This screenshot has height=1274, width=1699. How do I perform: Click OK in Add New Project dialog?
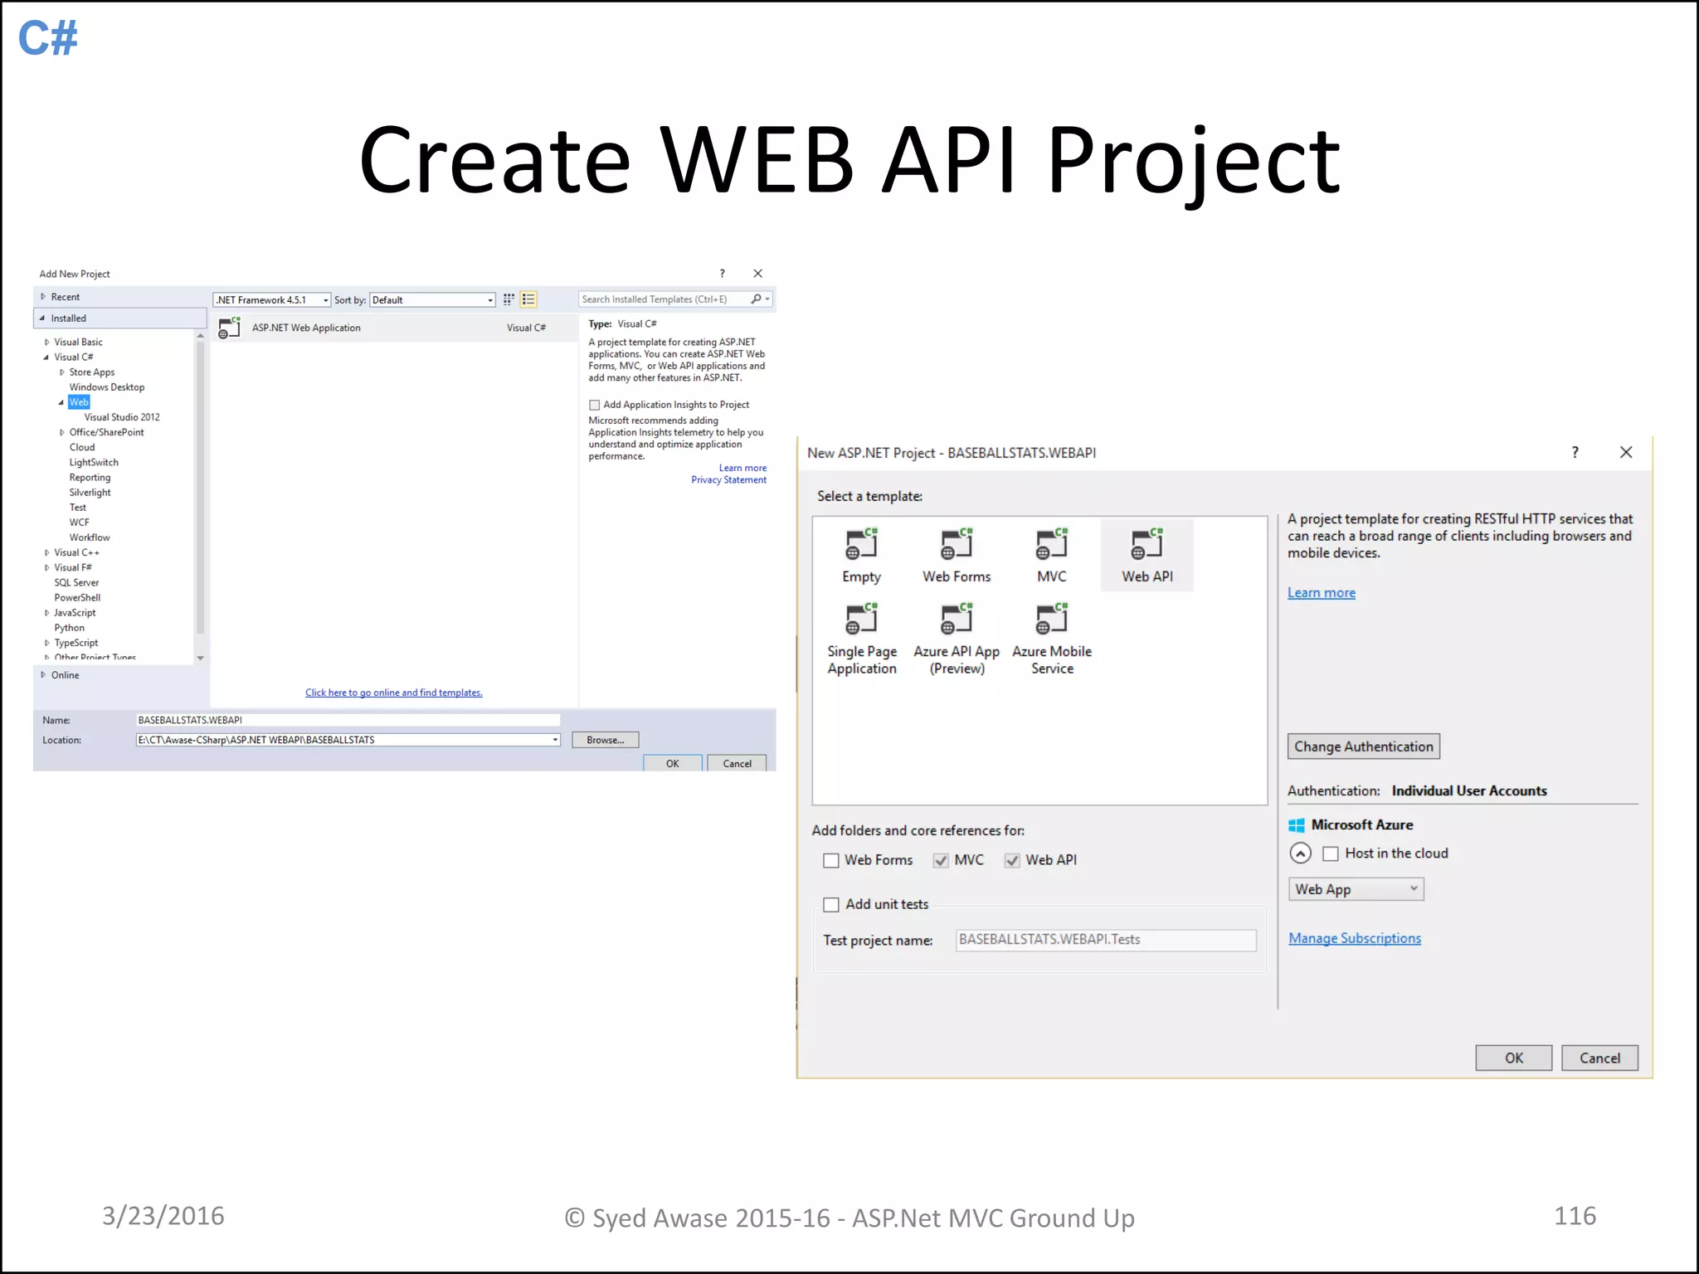click(x=672, y=763)
